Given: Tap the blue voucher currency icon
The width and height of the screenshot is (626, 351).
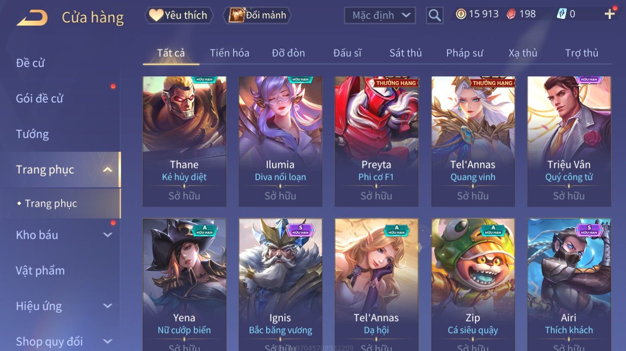Looking at the screenshot, I should [x=561, y=14].
